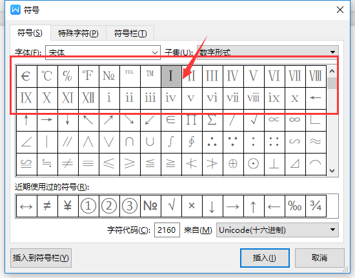Click the 取消 cancel button
Image resolution: width=355 pixels, height=278 pixels.
pos(319,258)
